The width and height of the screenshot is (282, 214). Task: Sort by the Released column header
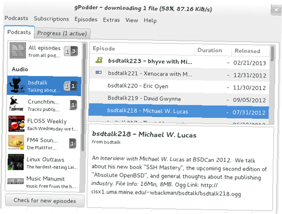250,51
